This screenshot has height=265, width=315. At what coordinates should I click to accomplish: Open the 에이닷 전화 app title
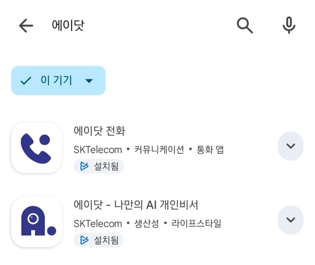click(99, 131)
